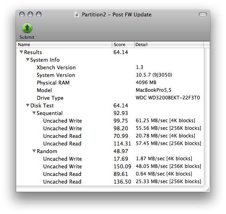226x214 pixels.
Task: Collapse the Results disclosure triangle
Action: pyautogui.click(x=21, y=52)
